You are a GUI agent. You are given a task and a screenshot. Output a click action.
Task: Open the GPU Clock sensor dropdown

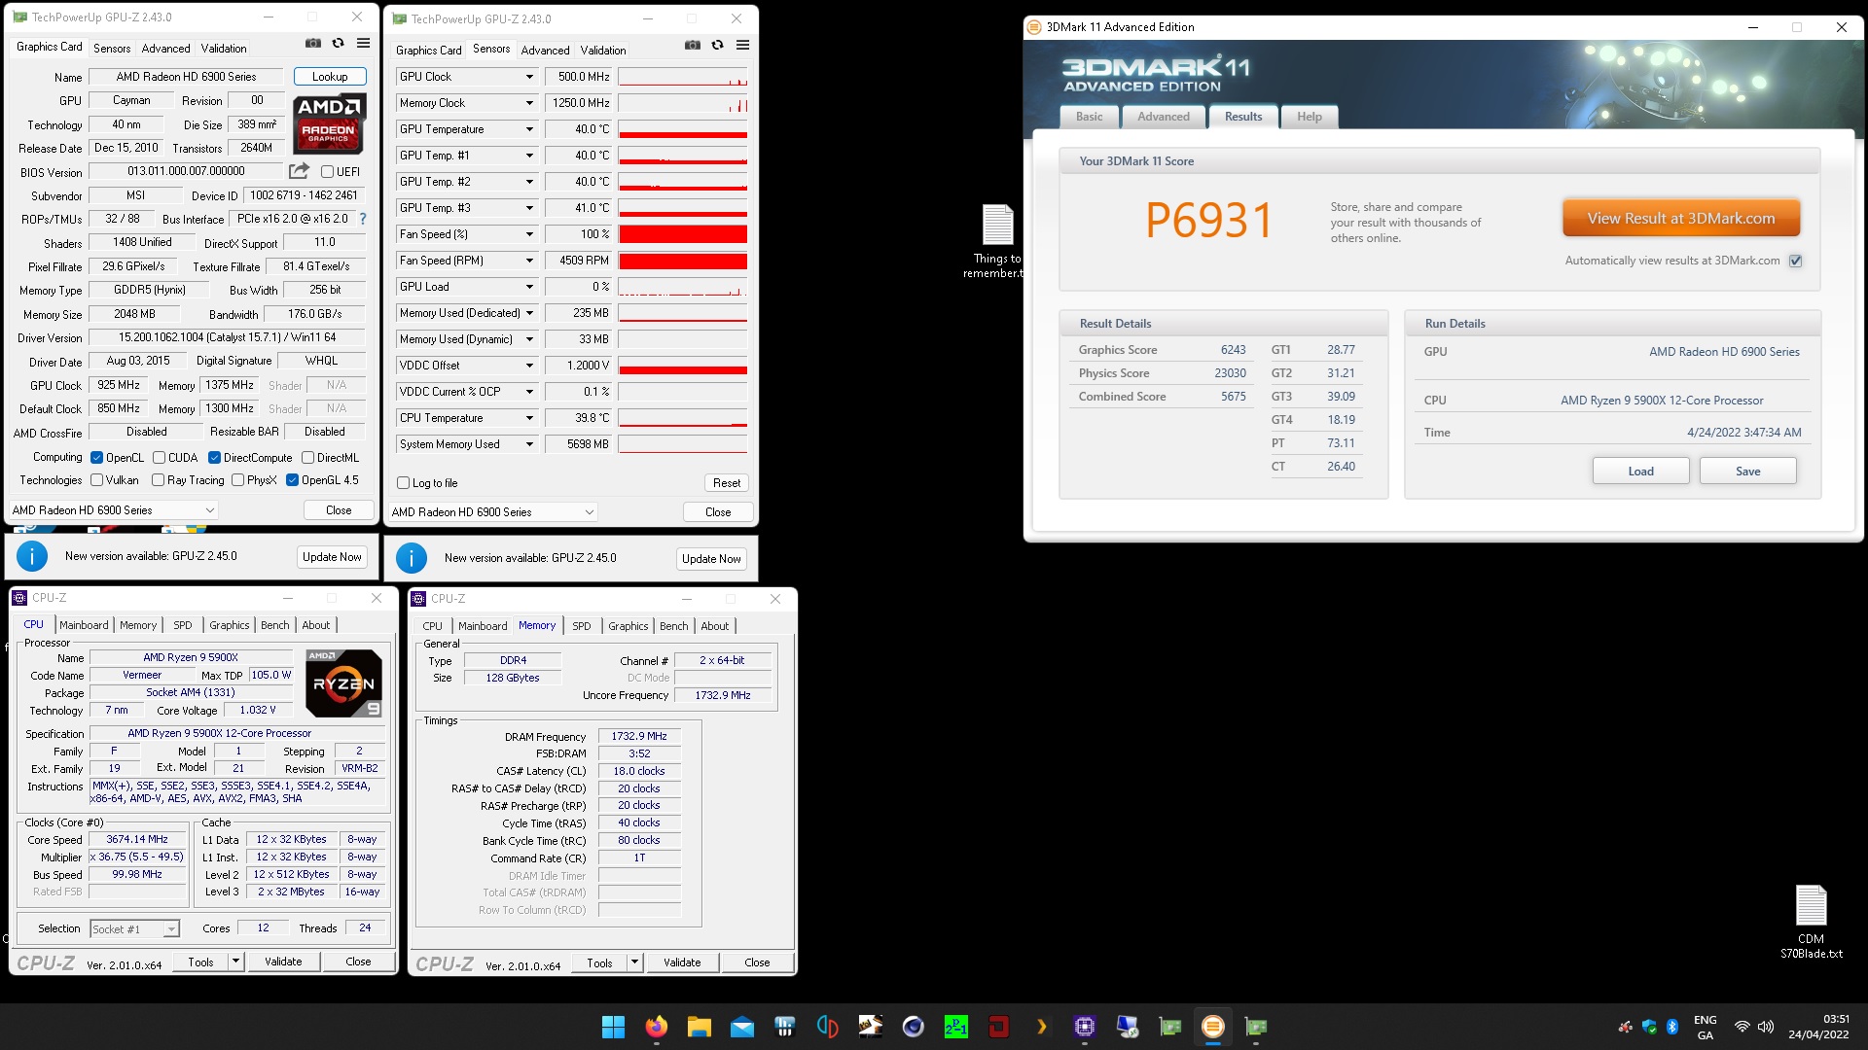(x=529, y=77)
